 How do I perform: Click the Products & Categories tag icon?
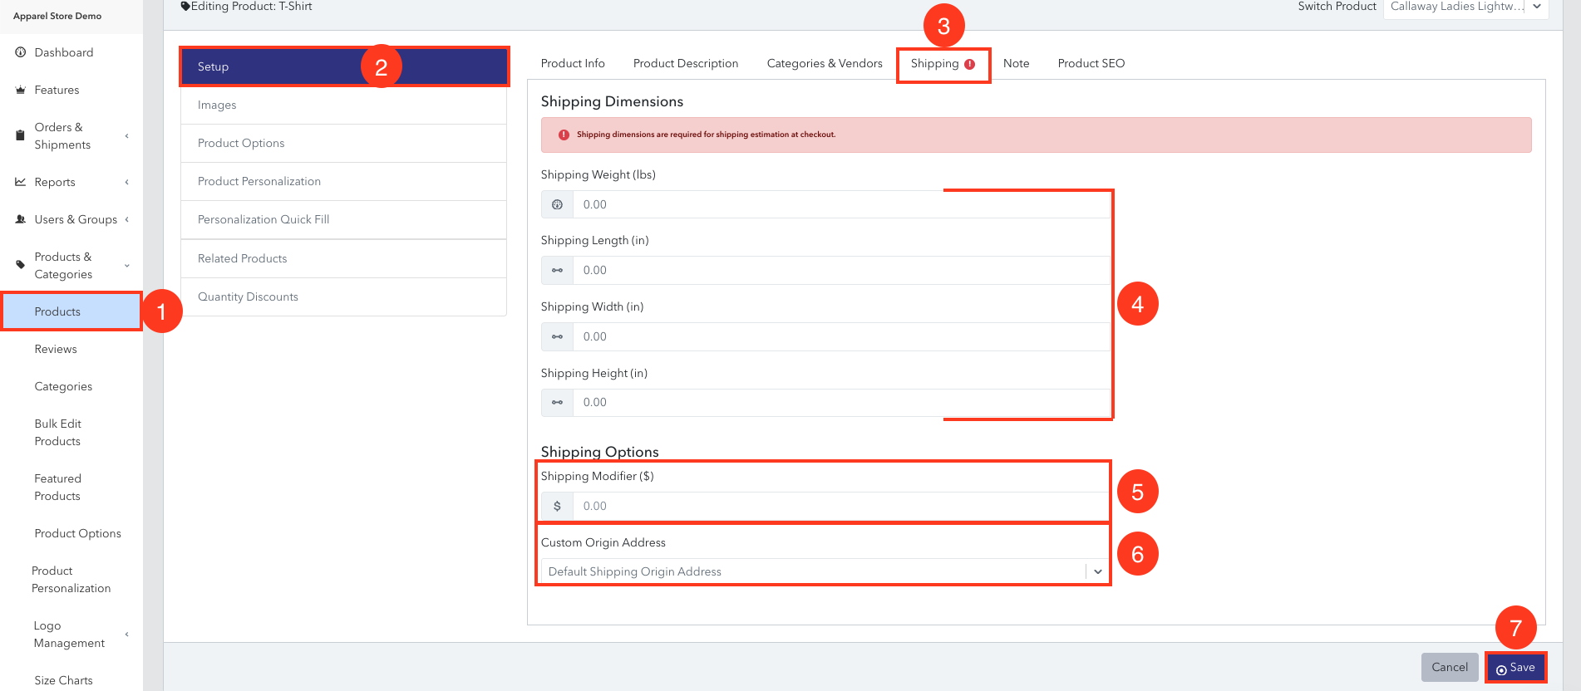(x=21, y=265)
